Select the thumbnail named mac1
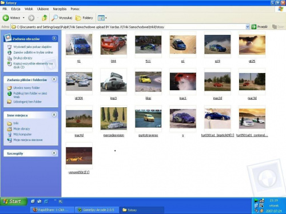Screen dimensions: 286x214 click(x=183, y=82)
